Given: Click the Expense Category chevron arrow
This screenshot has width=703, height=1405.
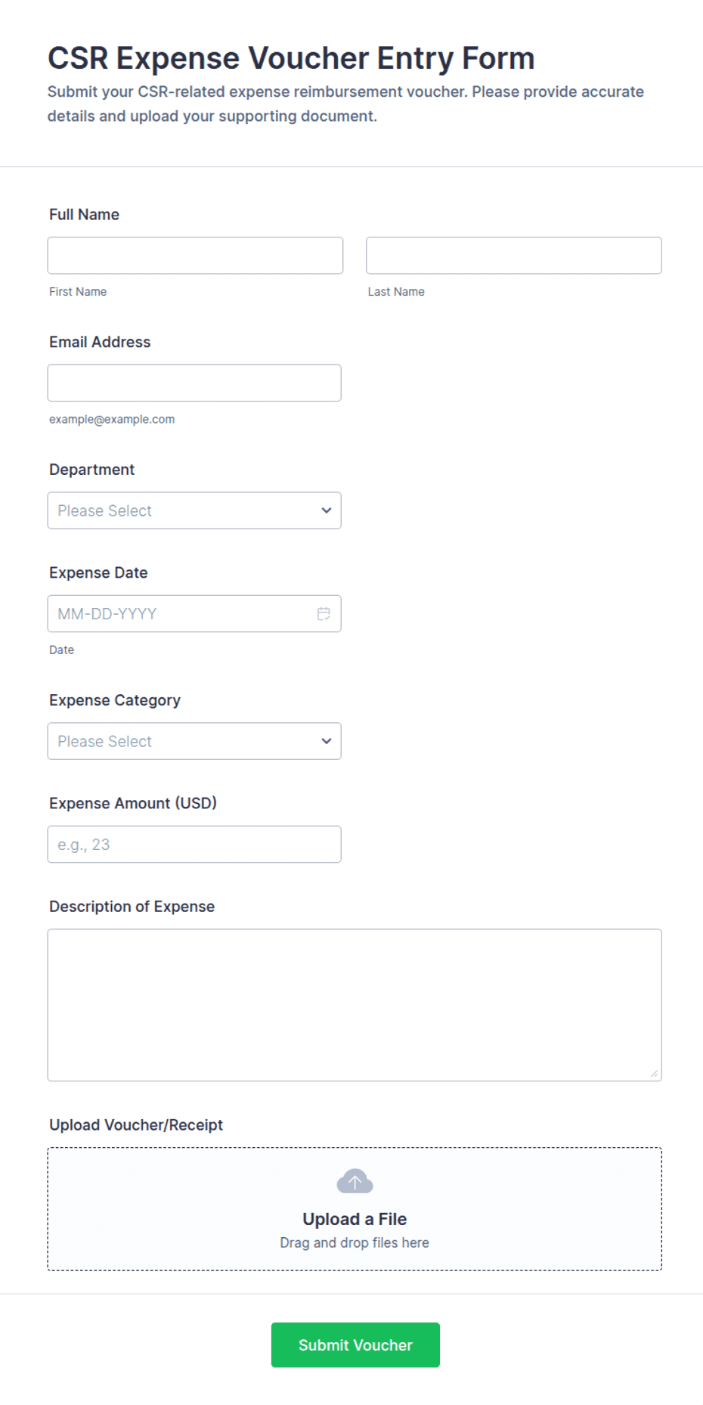Looking at the screenshot, I should coord(326,741).
